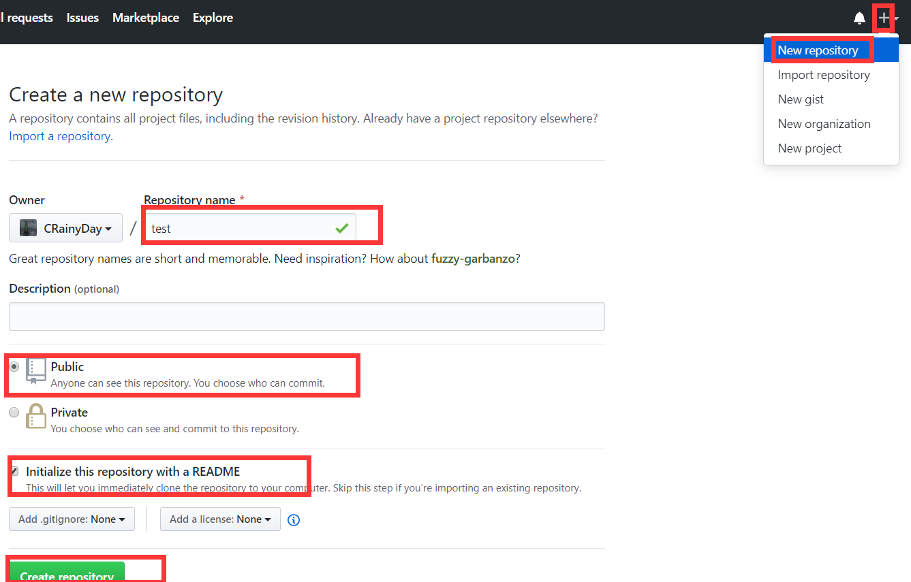Select the Private visibility radio button
The width and height of the screenshot is (911, 582).
click(14, 412)
